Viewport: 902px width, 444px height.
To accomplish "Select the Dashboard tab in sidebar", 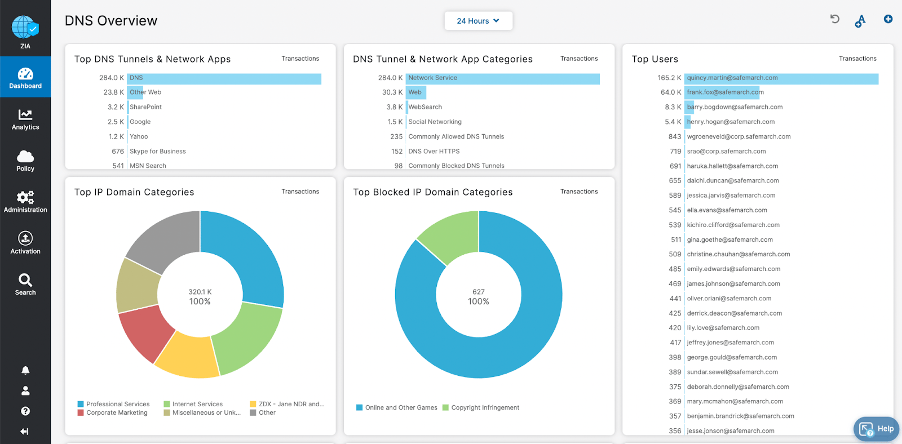I will pyautogui.click(x=25, y=78).
